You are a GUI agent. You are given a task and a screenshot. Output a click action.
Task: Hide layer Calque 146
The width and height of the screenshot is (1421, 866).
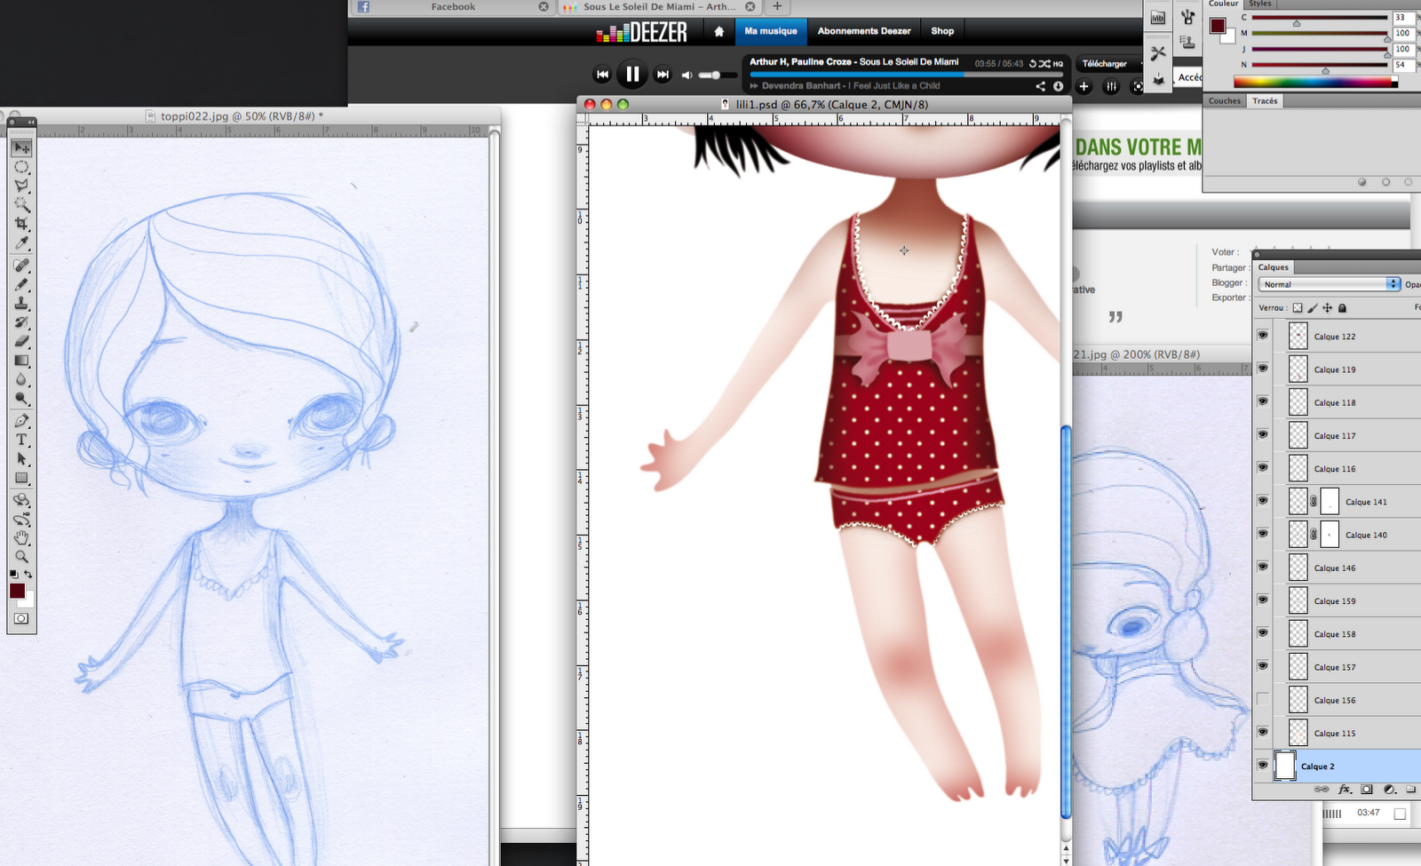coord(1263,567)
